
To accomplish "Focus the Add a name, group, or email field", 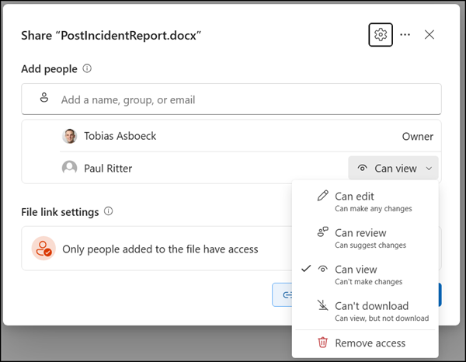I will [231, 99].
